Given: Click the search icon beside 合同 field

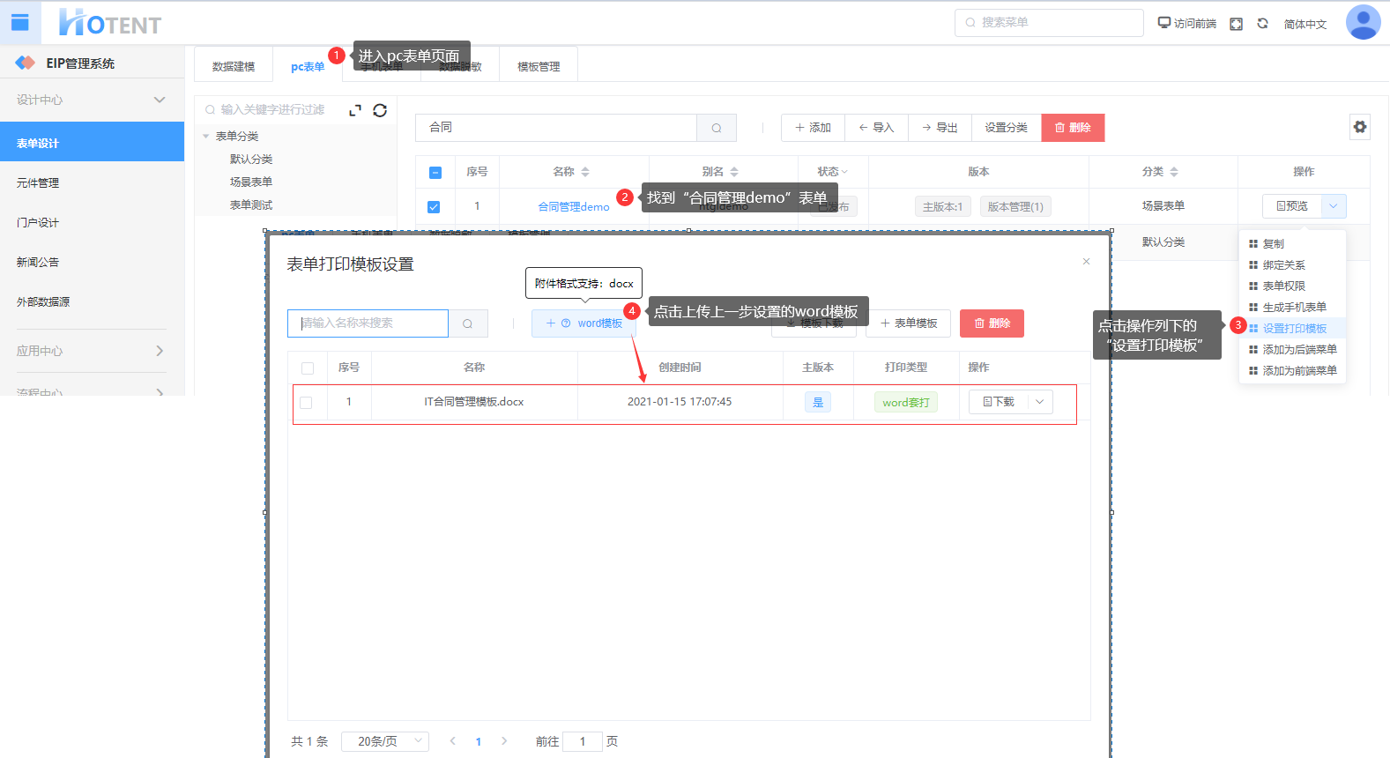Looking at the screenshot, I should (717, 128).
